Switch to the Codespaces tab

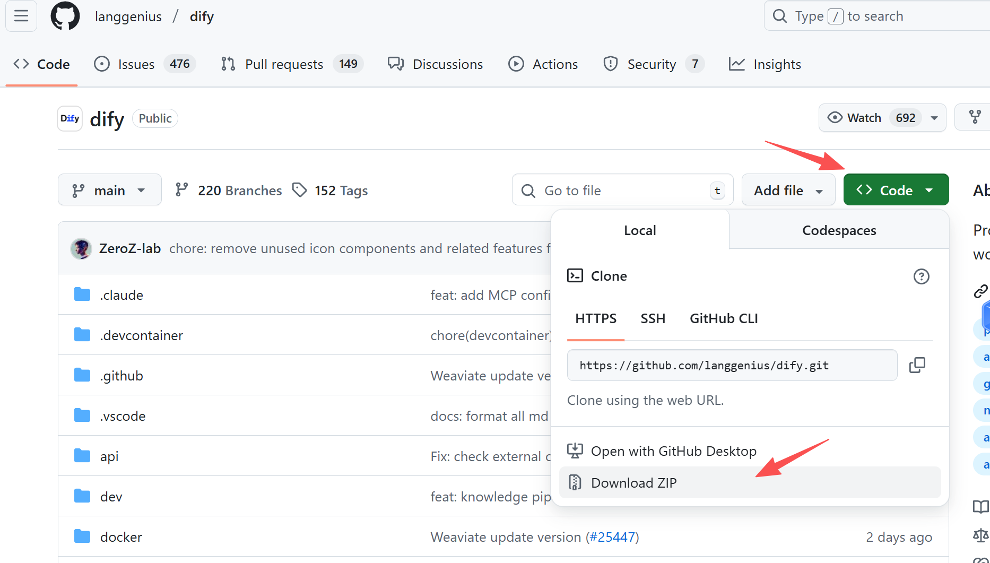point(839,230)
